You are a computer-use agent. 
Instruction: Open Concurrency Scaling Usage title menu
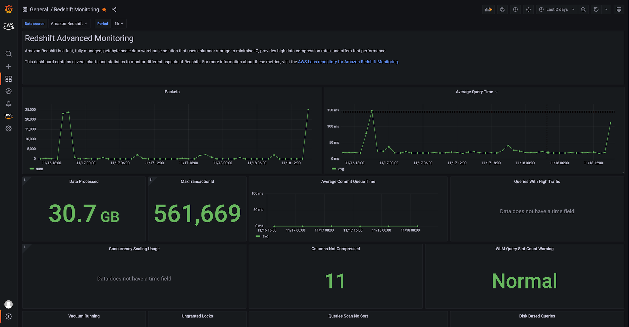tap(134, 249)
